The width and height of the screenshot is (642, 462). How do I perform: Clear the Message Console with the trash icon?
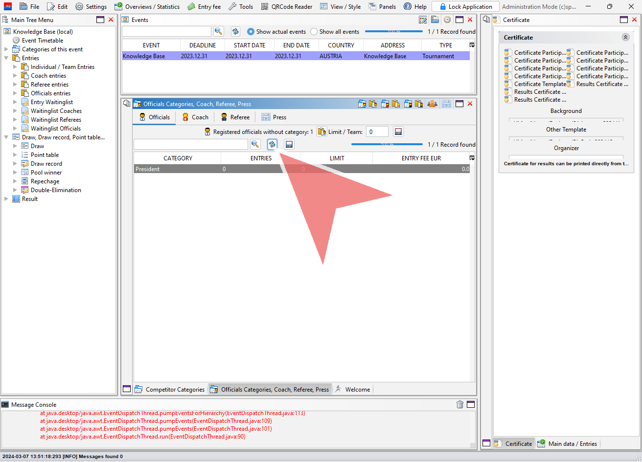pos(460,404)
